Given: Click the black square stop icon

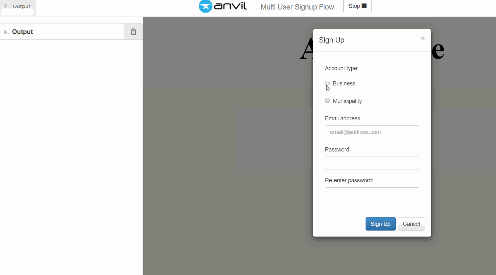Looking at the screenshot, I should point(364,6).
